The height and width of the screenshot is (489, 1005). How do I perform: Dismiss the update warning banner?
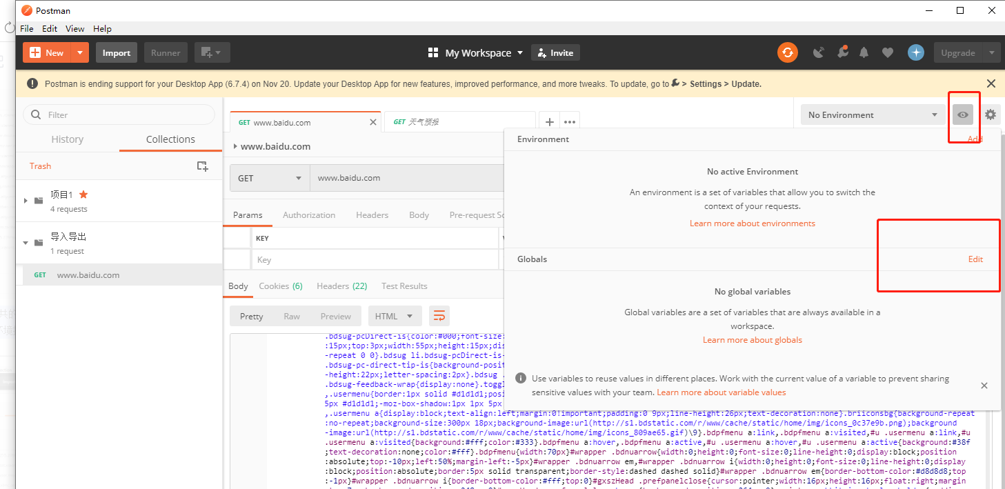(x=991, y=83)
